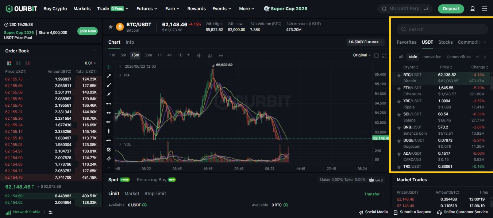Image resolution: width=493 pixels, height=218 pixels.
Task: Add BTC via plus icon
Action: (286, 205)
